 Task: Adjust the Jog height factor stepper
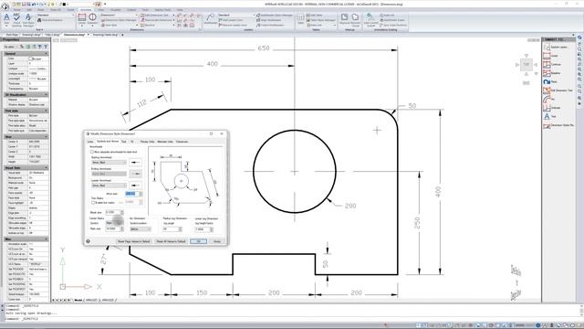tap(212, 229)
